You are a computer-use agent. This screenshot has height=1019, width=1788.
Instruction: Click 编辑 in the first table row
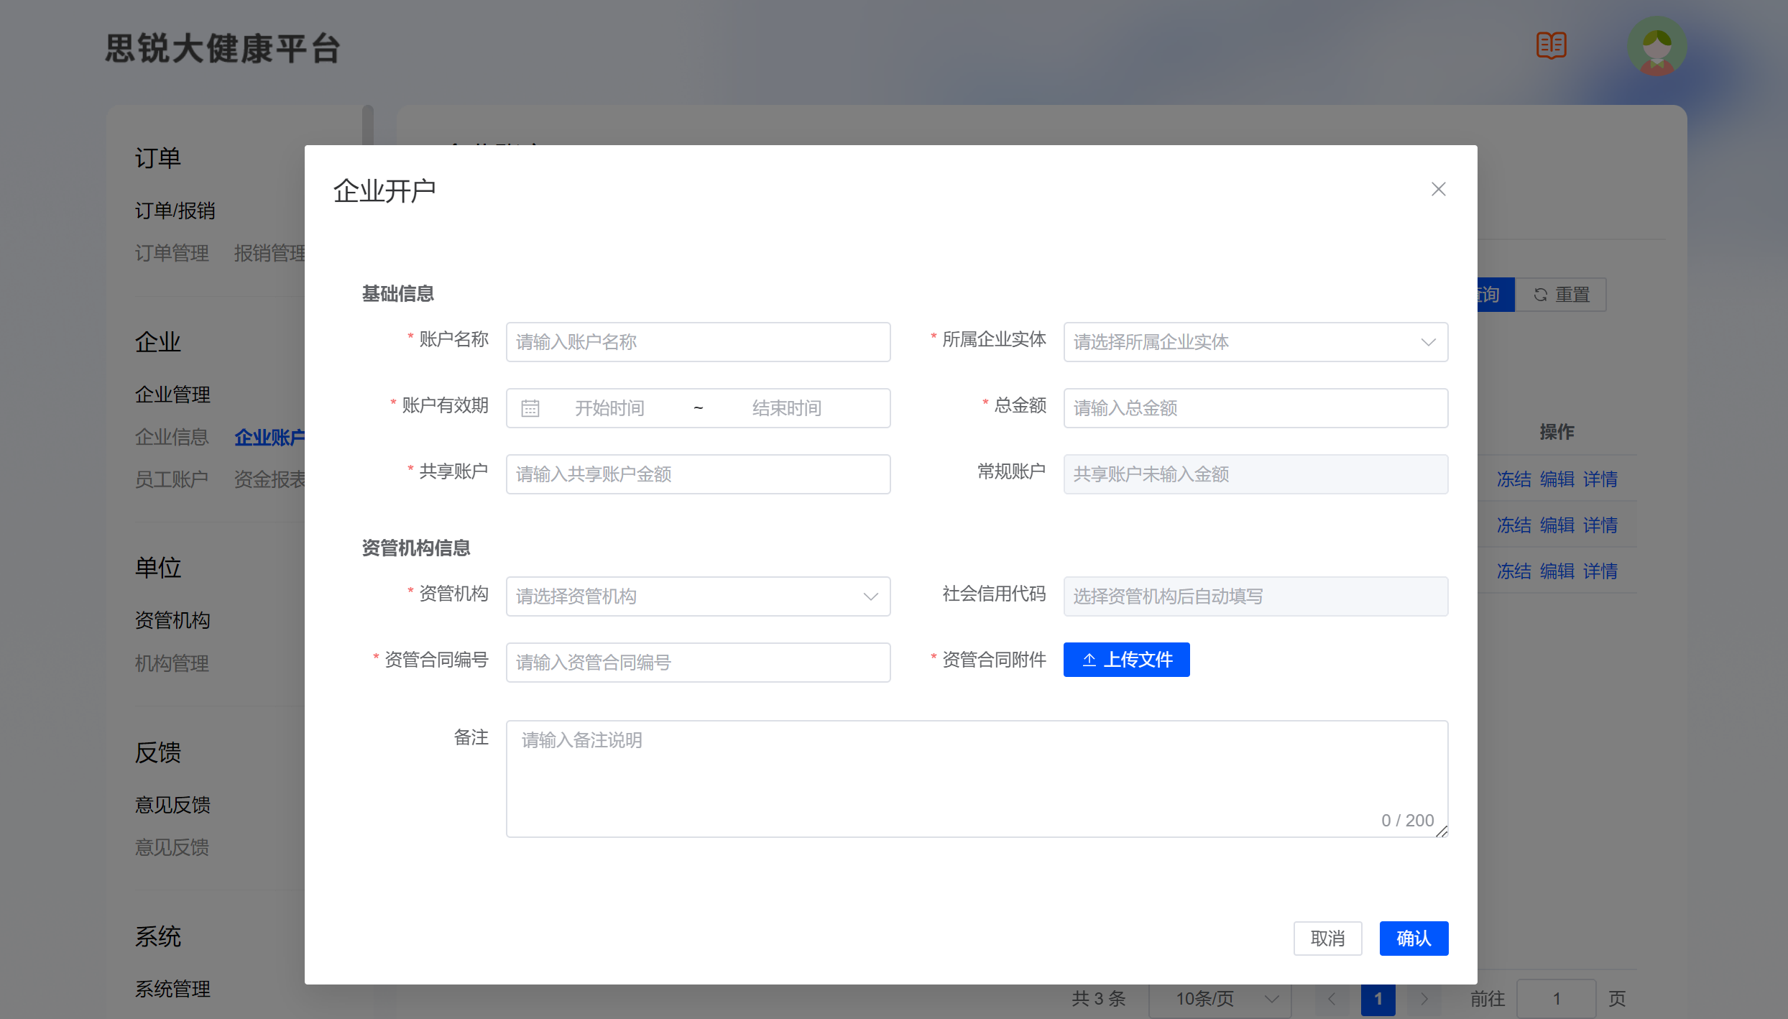[x=1557, y=479]
